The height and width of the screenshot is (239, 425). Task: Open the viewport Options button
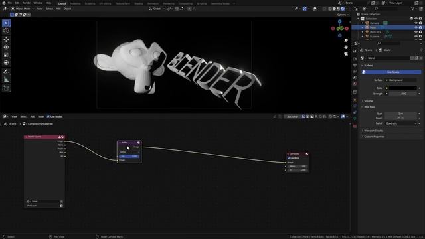(343, 15)
